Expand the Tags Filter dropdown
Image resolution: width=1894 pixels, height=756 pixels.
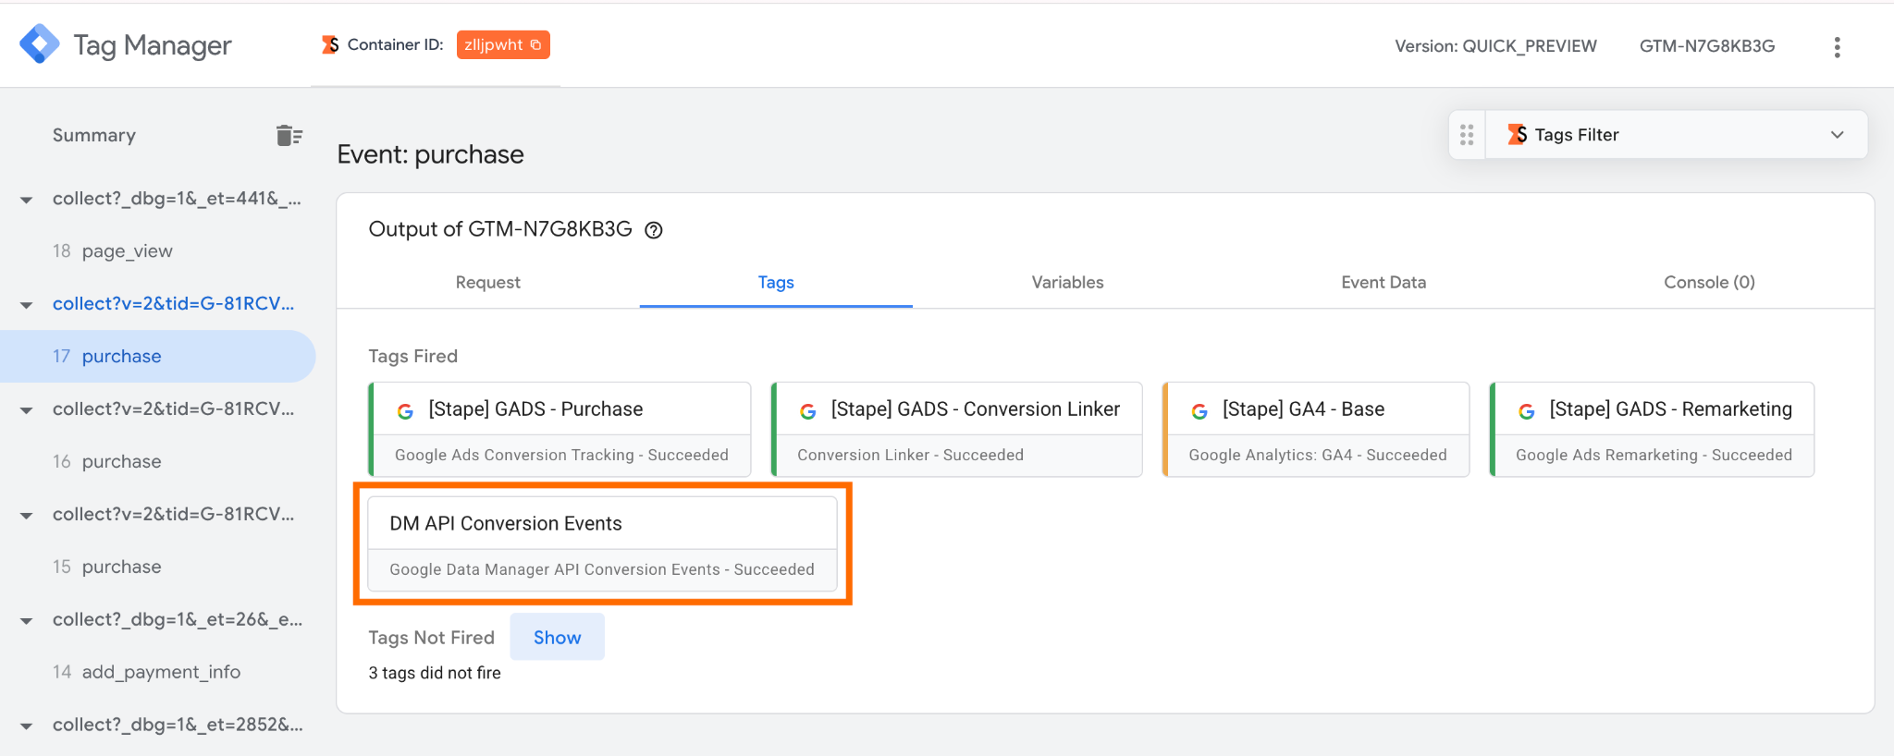1837,135
